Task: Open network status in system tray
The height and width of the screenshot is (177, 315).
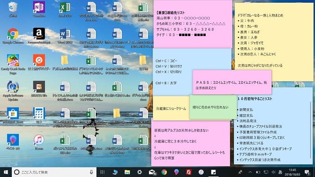Action: coord(266,172)
